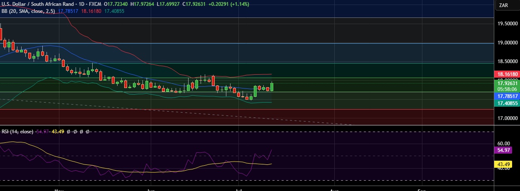Click the teal 17.40855 price axis label
This screenshot has width=520, height=191.
507,103
